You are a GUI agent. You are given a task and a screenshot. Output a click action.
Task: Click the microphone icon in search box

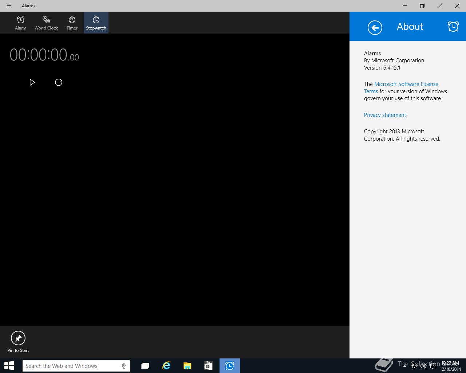click(124, 366)
